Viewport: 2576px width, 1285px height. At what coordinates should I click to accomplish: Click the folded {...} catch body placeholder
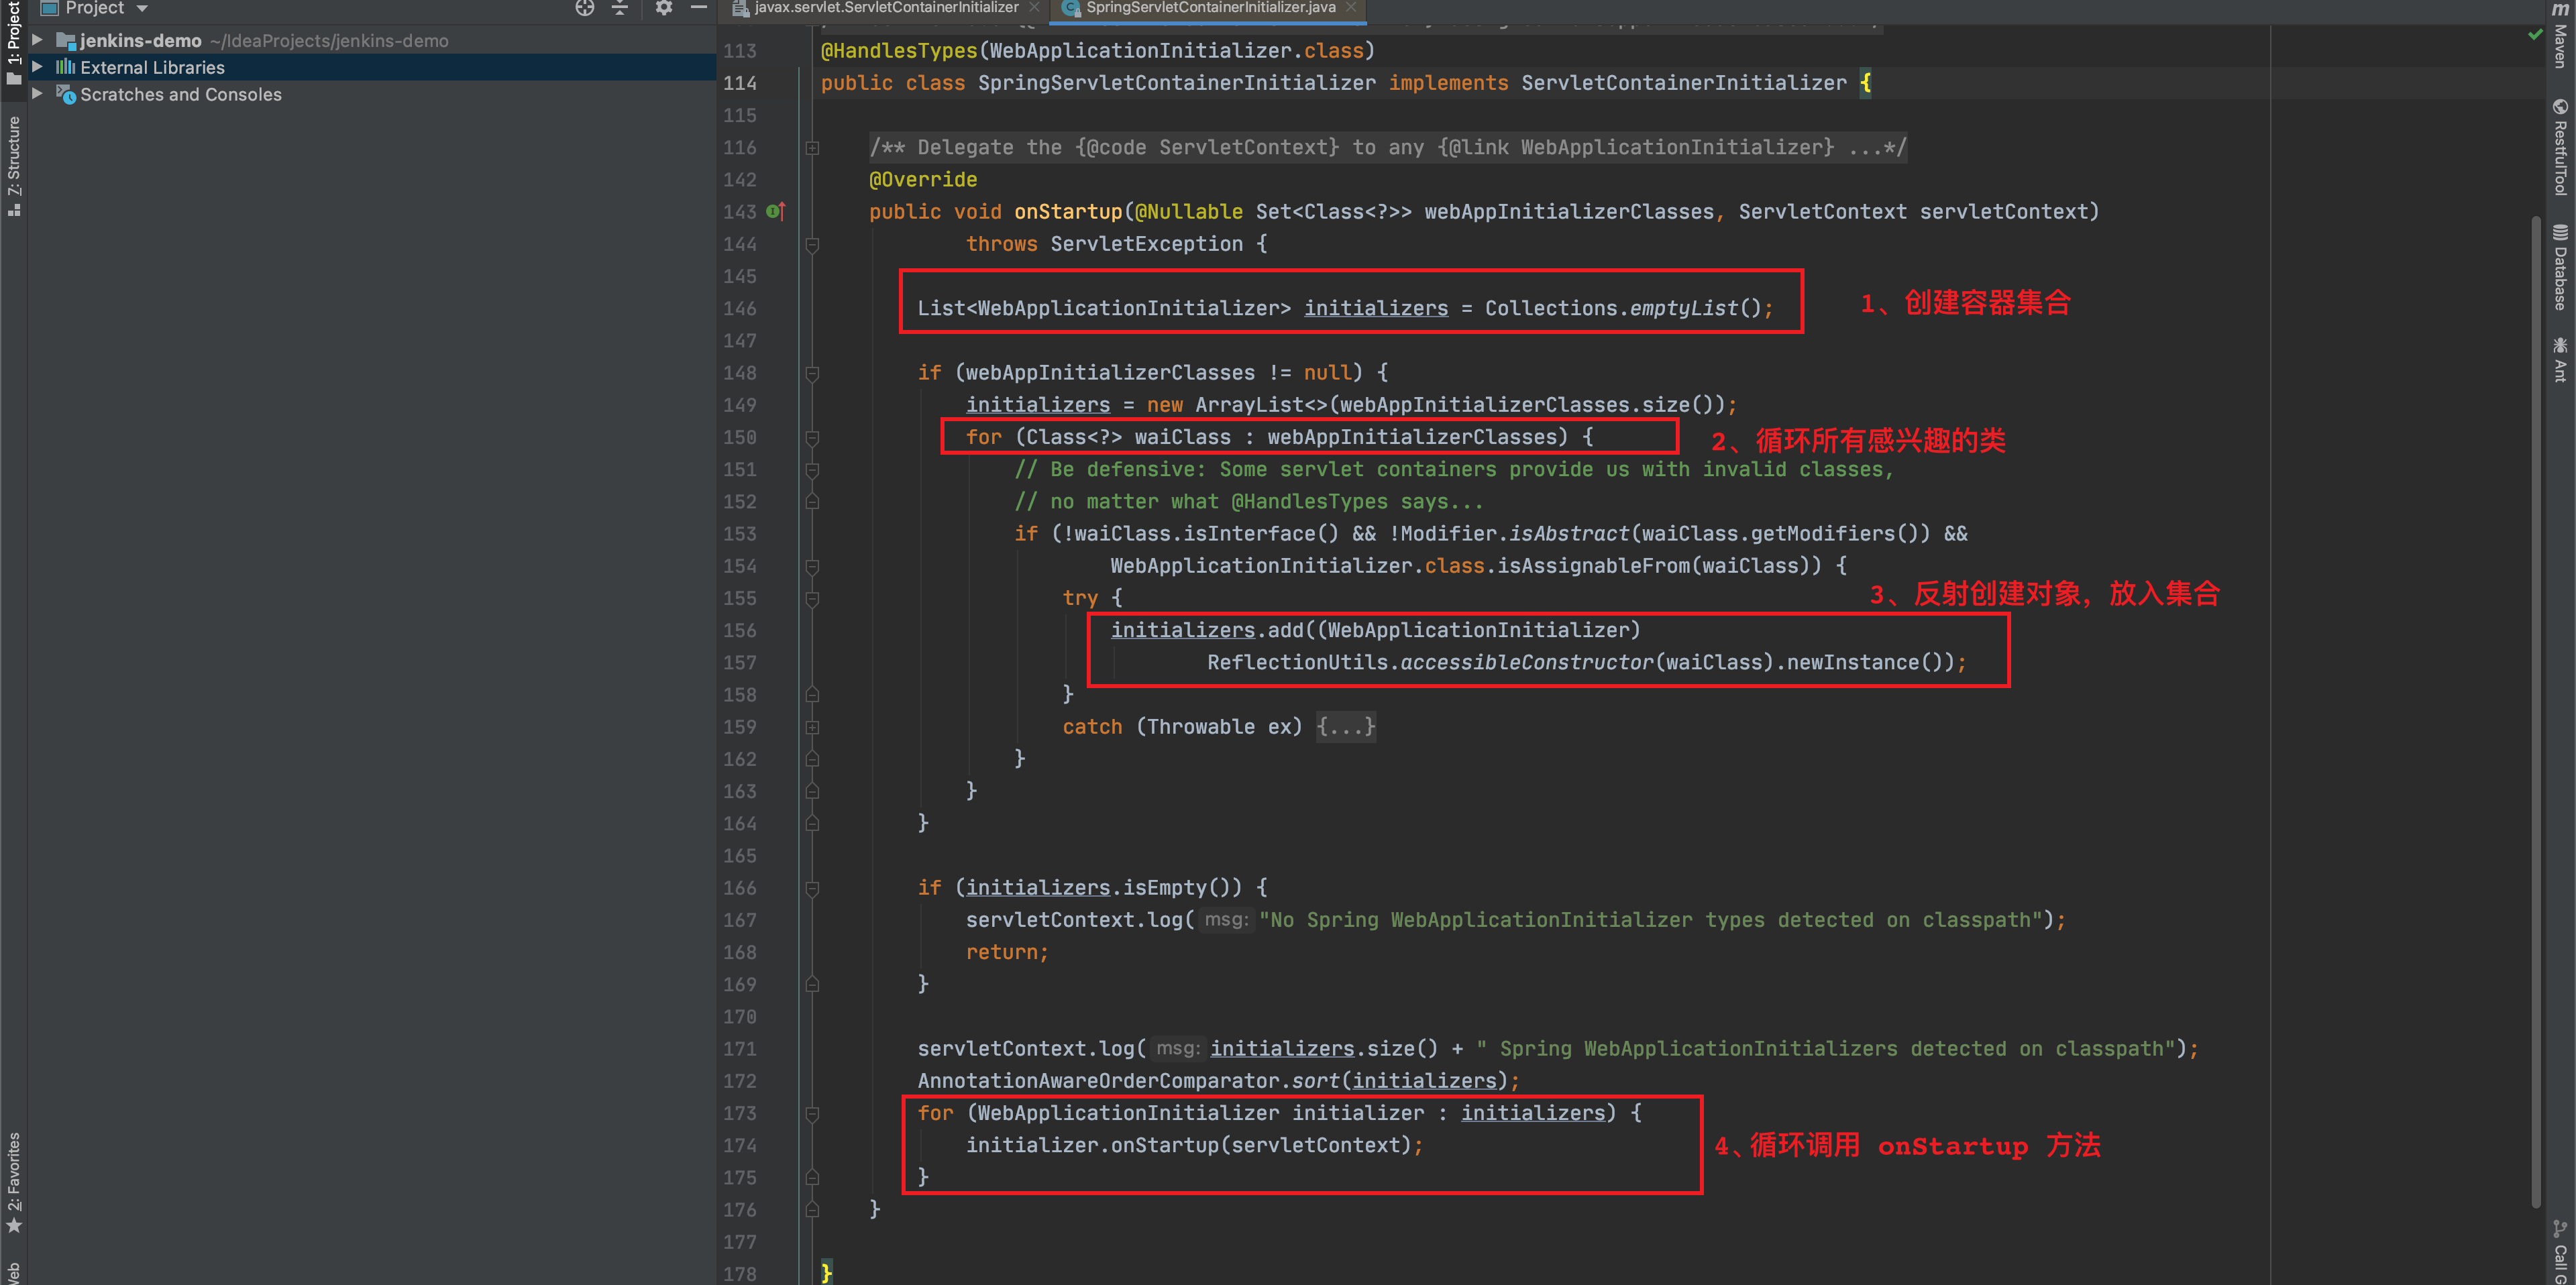coord(1346,727)
